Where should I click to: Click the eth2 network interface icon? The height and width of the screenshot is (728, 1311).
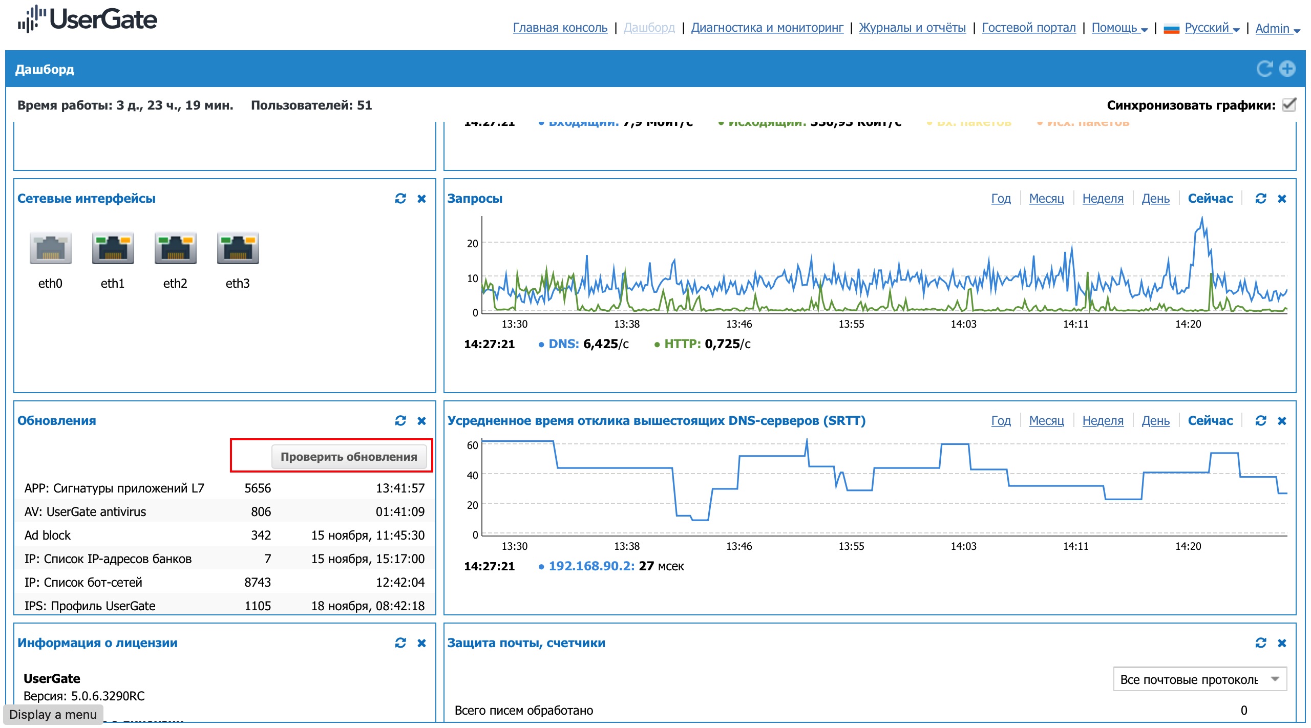175,248
